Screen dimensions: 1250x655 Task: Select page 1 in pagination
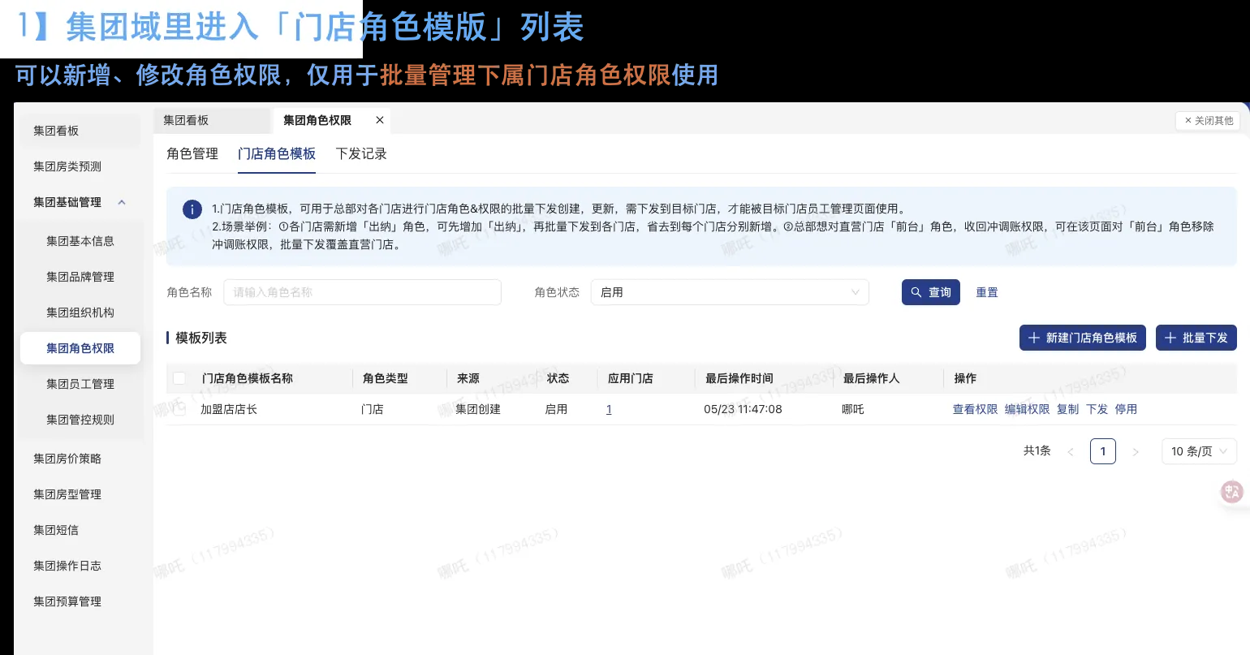pos(1103,451)
